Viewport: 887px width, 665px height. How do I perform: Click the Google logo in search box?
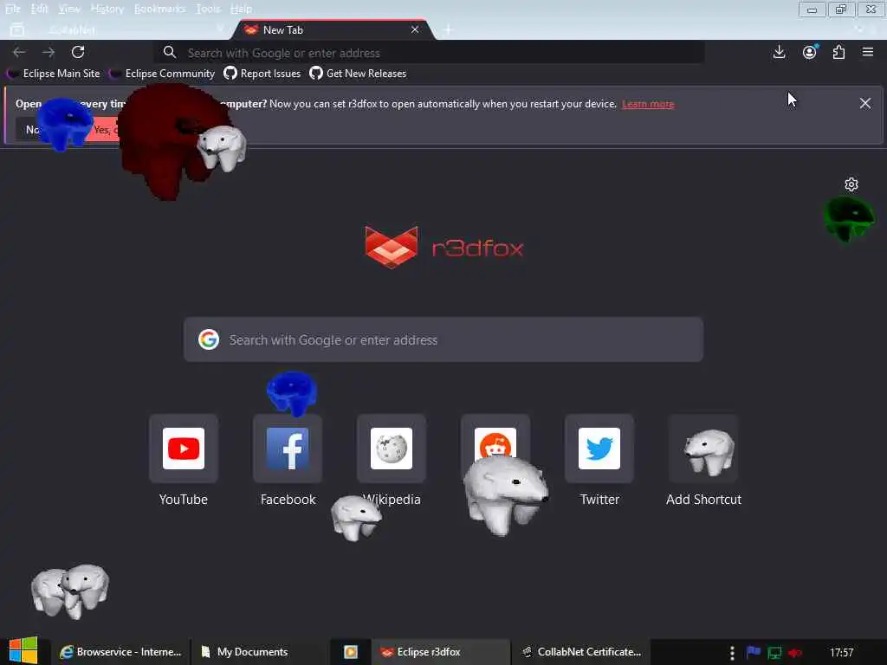pos(209,339)
